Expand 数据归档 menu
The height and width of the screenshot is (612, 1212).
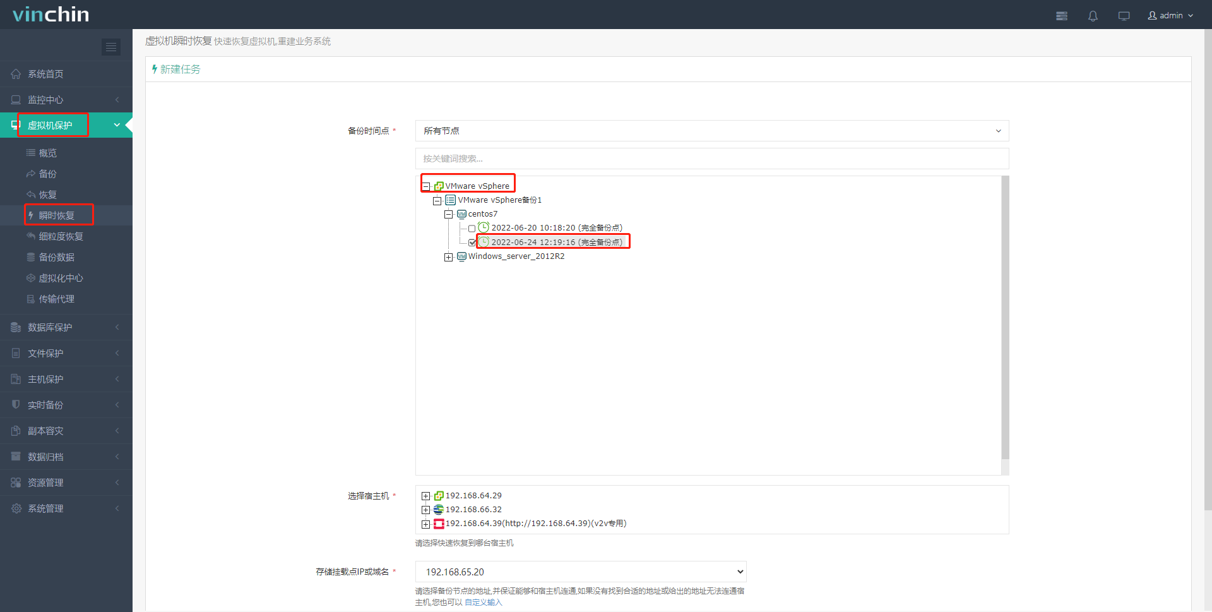66,457
